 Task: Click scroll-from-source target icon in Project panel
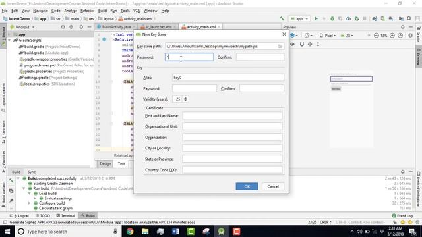[63, 27]
